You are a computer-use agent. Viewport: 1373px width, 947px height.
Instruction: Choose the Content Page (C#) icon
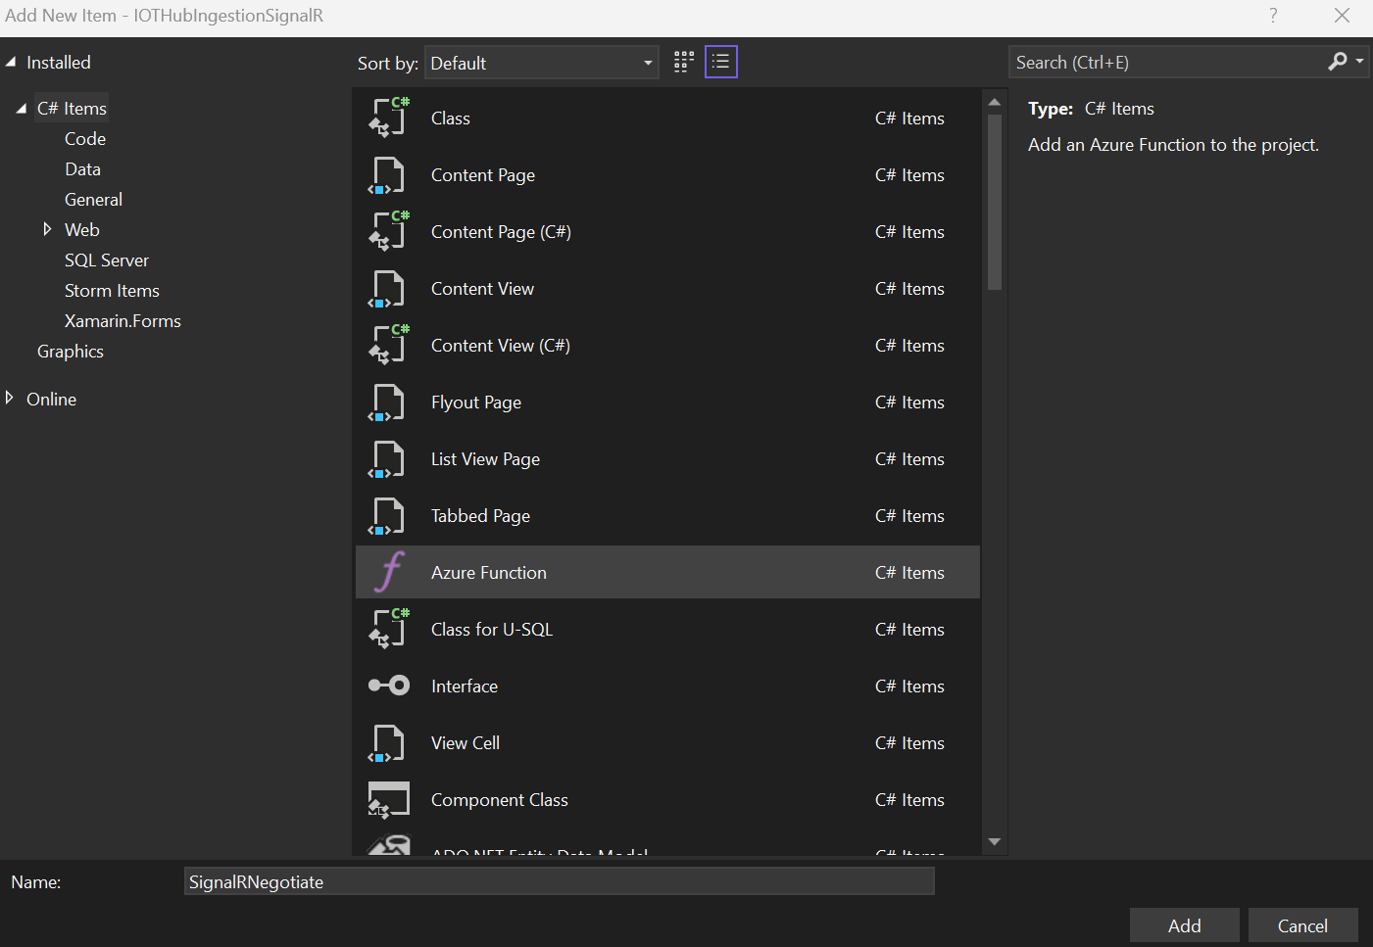point(388,231)
